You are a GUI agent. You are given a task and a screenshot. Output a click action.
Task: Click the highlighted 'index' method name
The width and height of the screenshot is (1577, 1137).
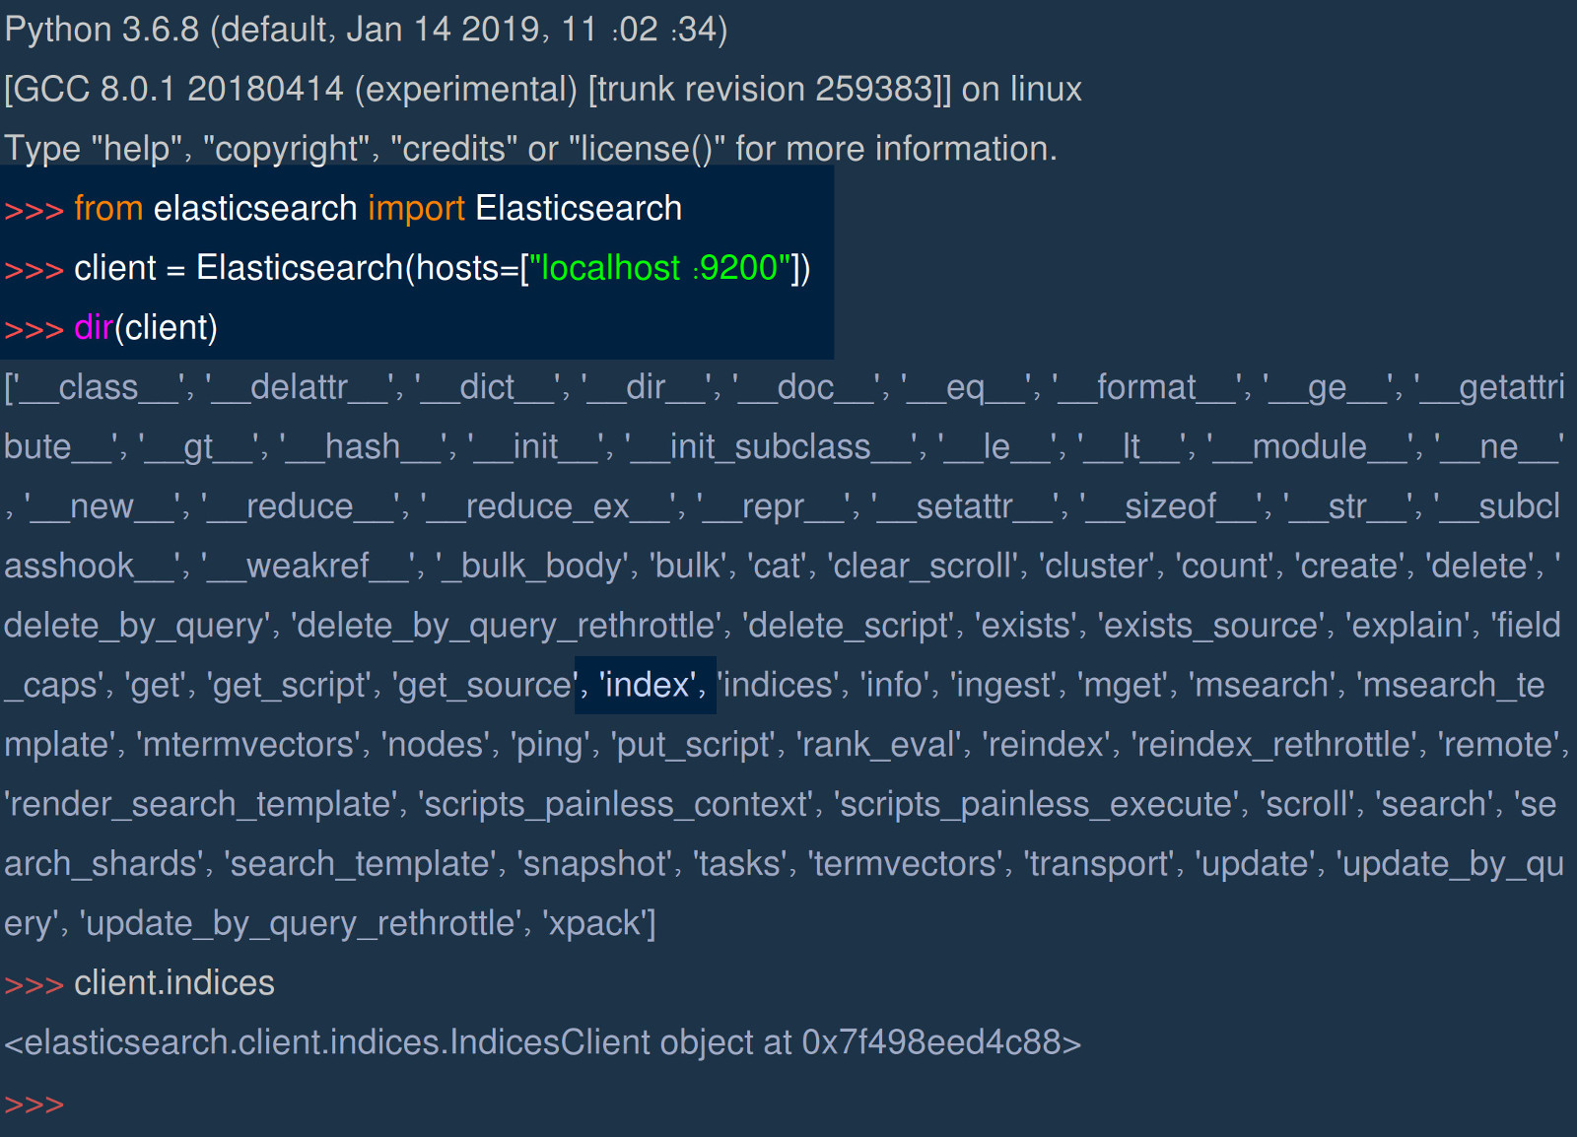645,685
